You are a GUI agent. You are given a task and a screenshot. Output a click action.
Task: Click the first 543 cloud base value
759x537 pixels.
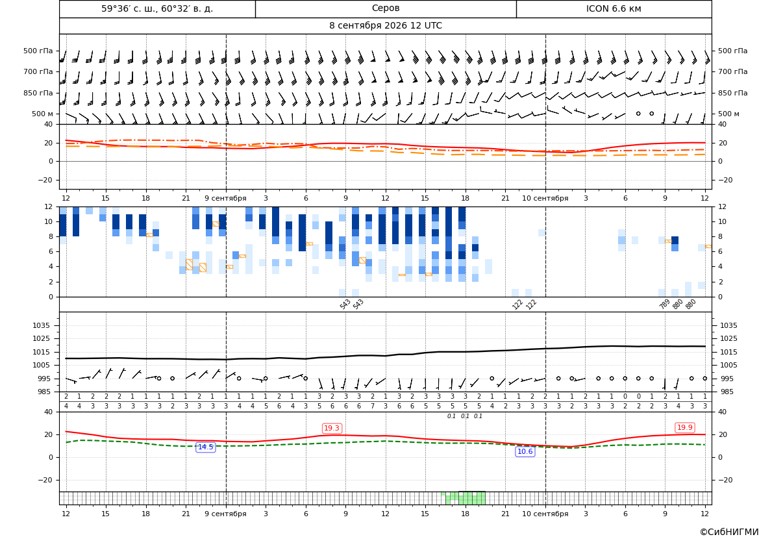(345, 304)
